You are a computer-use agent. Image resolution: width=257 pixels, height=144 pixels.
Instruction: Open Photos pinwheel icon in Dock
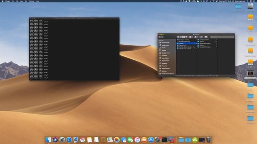[117, 140]
